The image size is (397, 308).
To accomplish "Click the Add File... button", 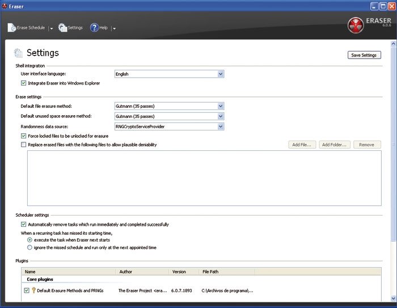I will 302,145.
